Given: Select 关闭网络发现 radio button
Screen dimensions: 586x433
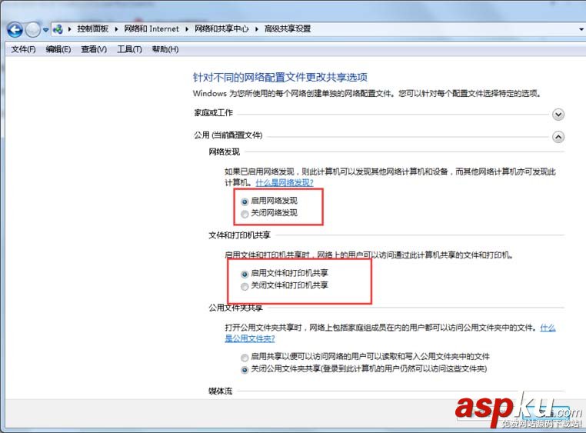Looking at the screenshot, I should point(245,214).
